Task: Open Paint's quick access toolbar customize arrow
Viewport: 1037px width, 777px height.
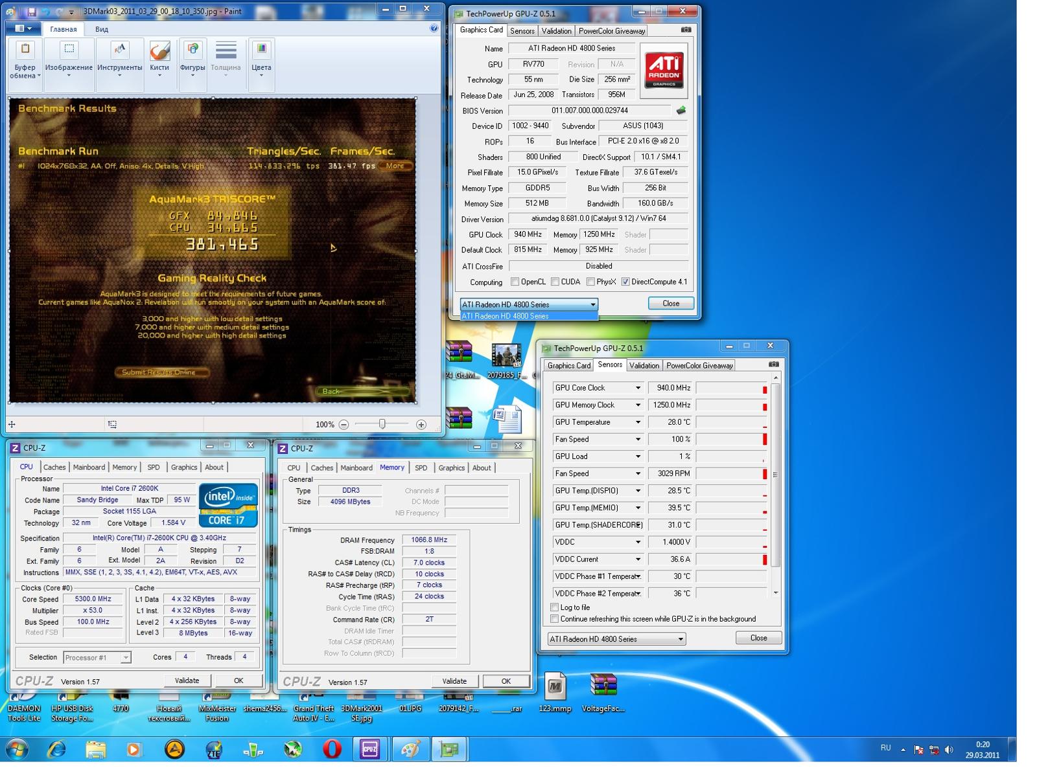Action: (x=71, y=12)
